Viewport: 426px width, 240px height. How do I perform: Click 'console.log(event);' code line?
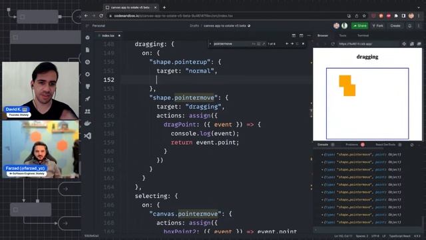click(x=205, y=133)
